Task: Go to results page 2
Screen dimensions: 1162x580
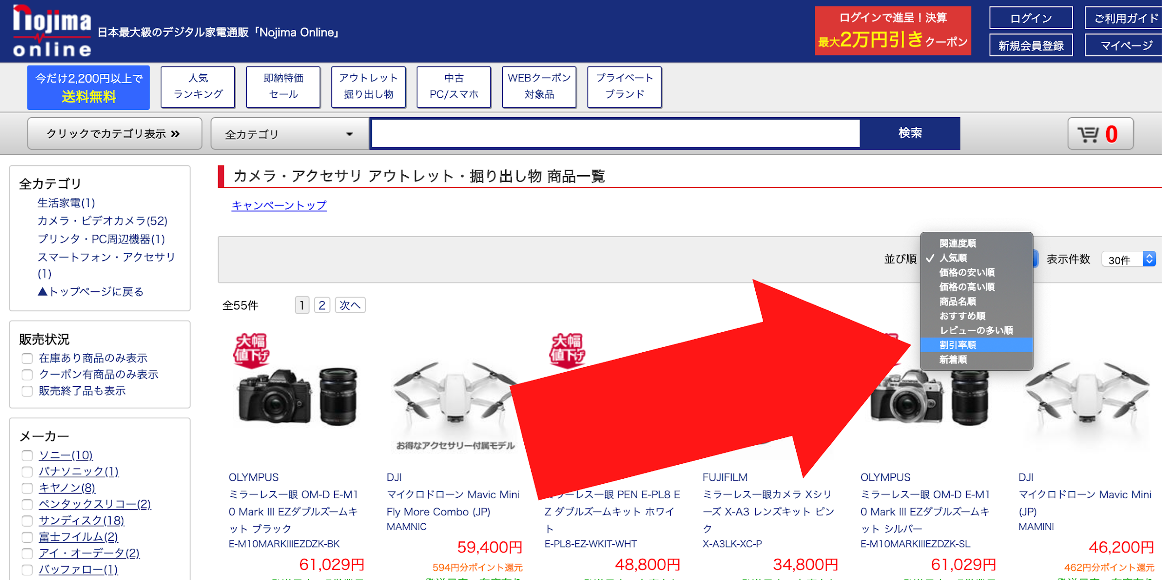Action: pyautogui.click(x=322, y=305)
